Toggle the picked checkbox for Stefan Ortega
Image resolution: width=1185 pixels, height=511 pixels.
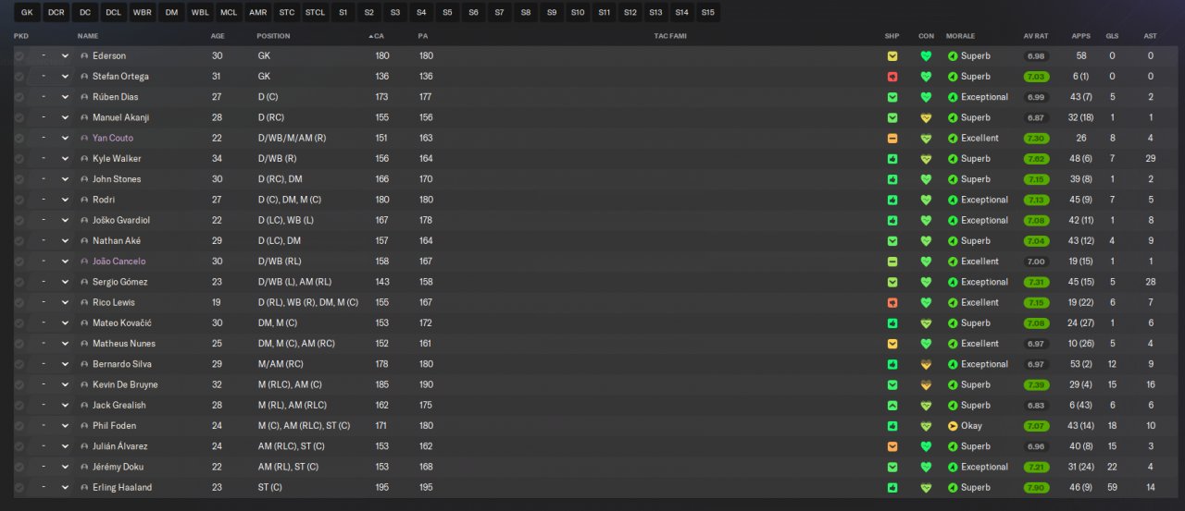19,77
